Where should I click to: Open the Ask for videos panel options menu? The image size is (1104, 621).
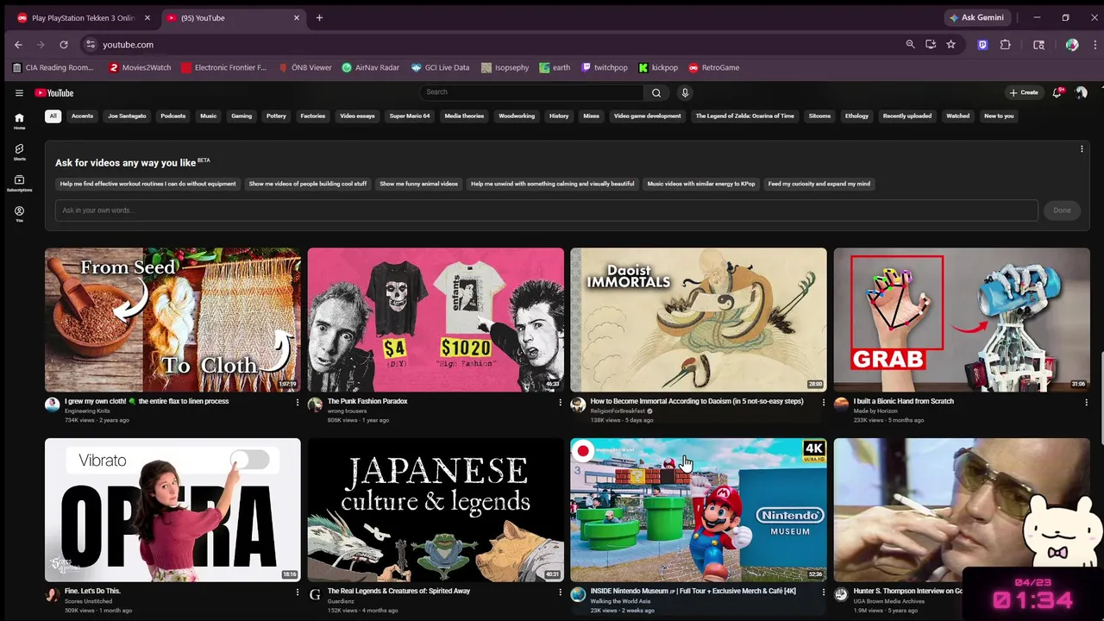click(1082, 149)
